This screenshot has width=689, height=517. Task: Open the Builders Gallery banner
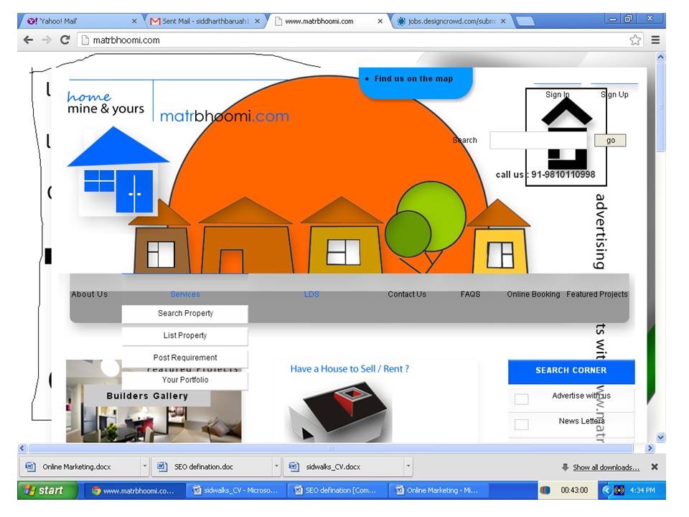pyautogui.click(x=147, y=396)
